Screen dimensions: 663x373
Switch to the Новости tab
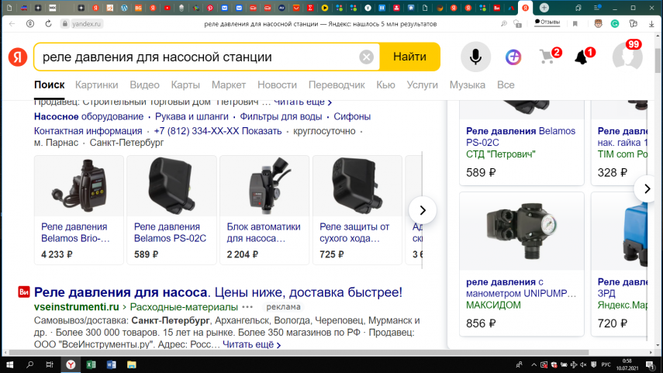pos(277,85)
